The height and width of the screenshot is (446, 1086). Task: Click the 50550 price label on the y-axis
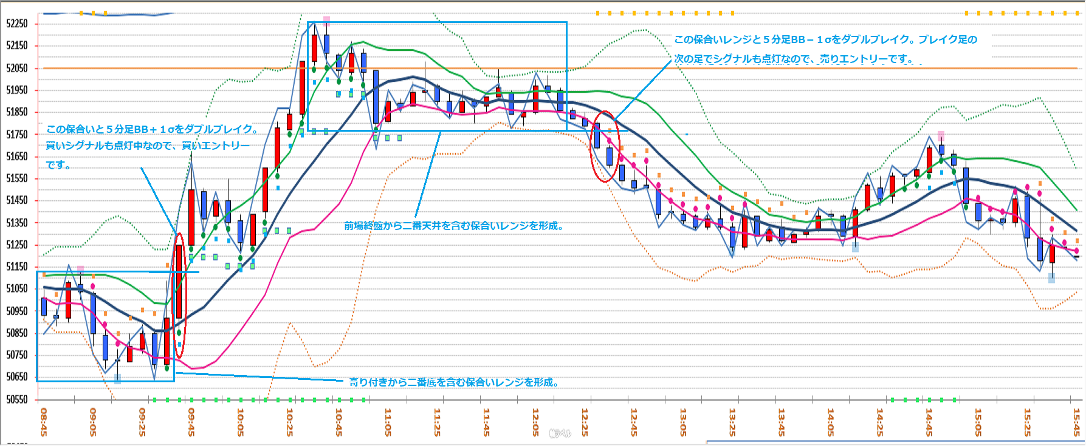click(x=17, y=399)
